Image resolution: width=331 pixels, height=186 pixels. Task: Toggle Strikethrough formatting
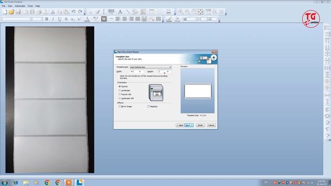(66, 19)
